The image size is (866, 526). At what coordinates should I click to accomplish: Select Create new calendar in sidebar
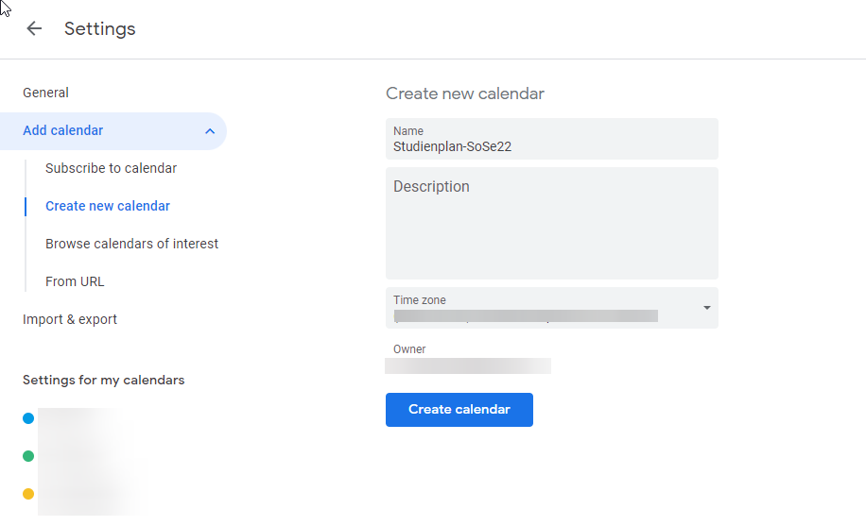coord(108,206)
